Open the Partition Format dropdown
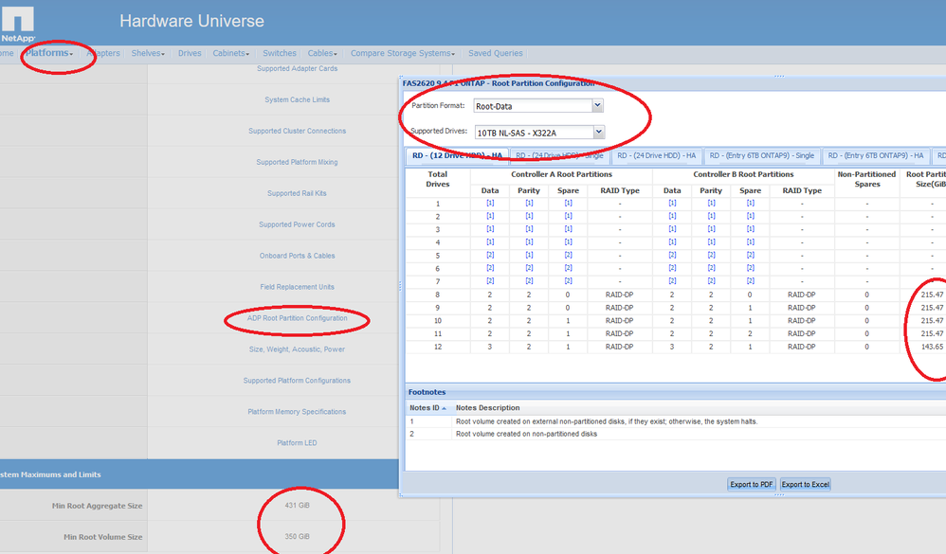Viewport: 946px width, 554px height. [597, 106]
